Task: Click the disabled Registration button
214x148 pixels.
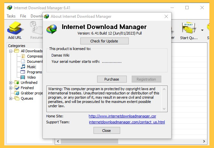Action: [x=146, y=79]
